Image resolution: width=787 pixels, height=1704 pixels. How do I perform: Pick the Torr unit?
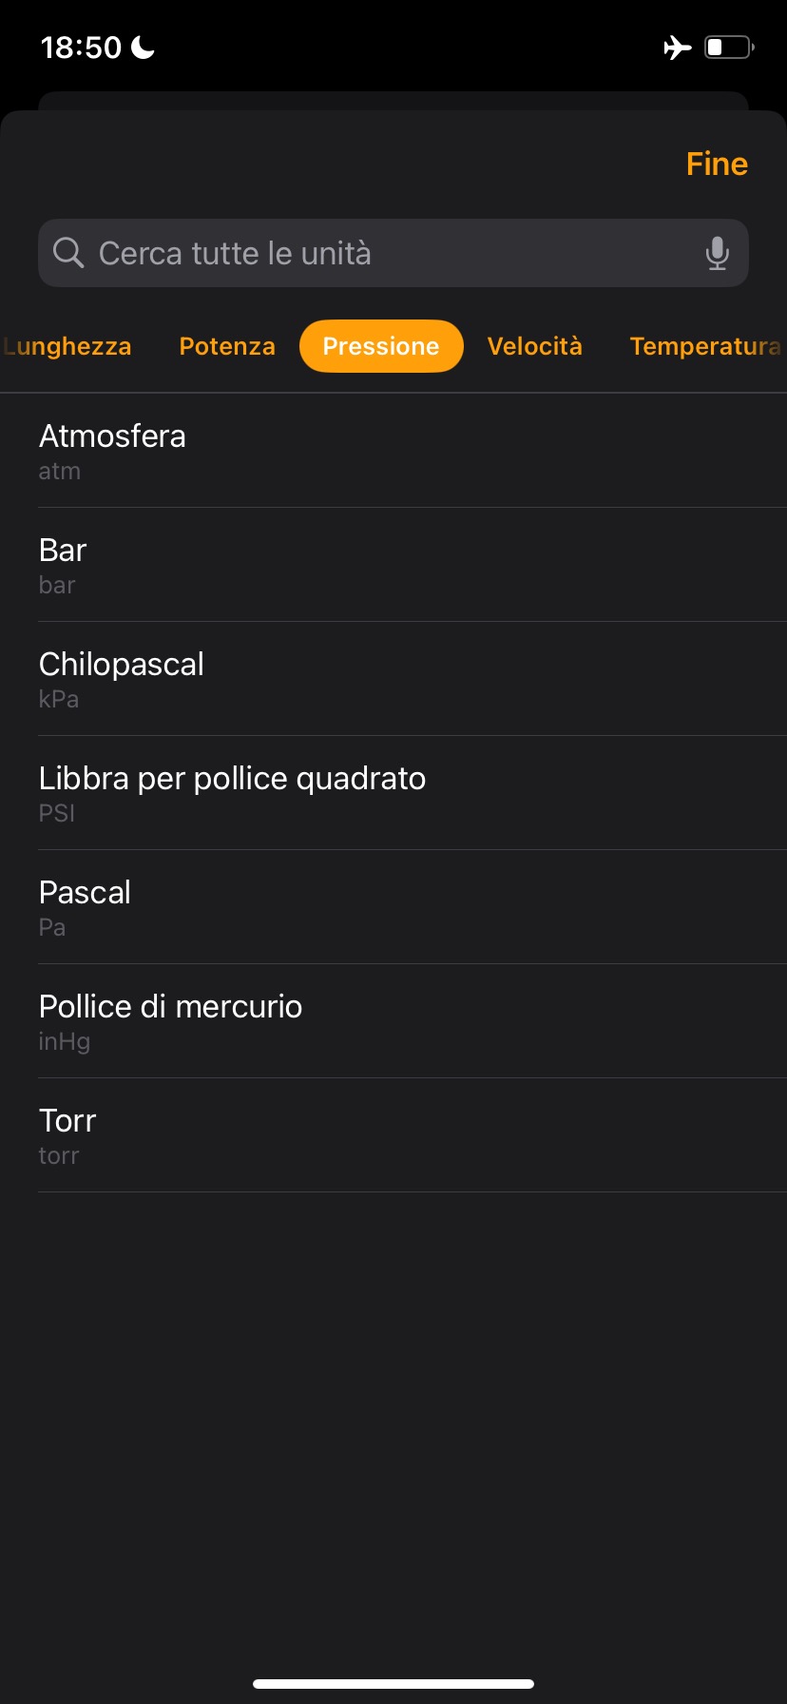(x=393, y=1135)
